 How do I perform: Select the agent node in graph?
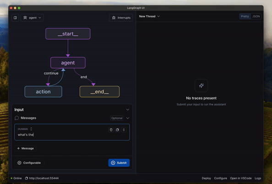click(x=68, y=63)
